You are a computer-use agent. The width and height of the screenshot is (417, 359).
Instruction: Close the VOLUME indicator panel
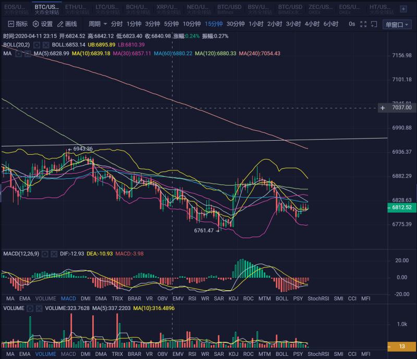coord(39,308)
